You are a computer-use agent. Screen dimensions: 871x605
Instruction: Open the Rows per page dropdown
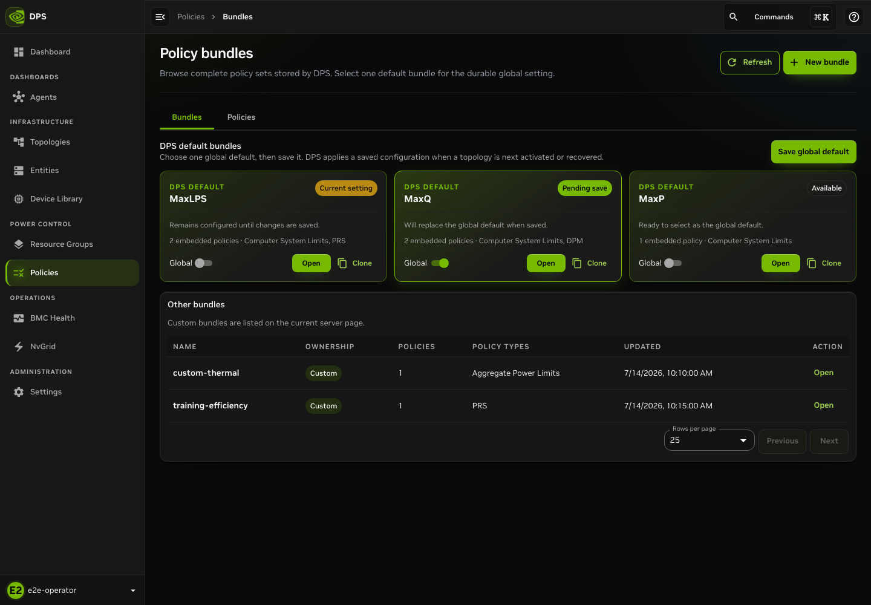(709, 440)
